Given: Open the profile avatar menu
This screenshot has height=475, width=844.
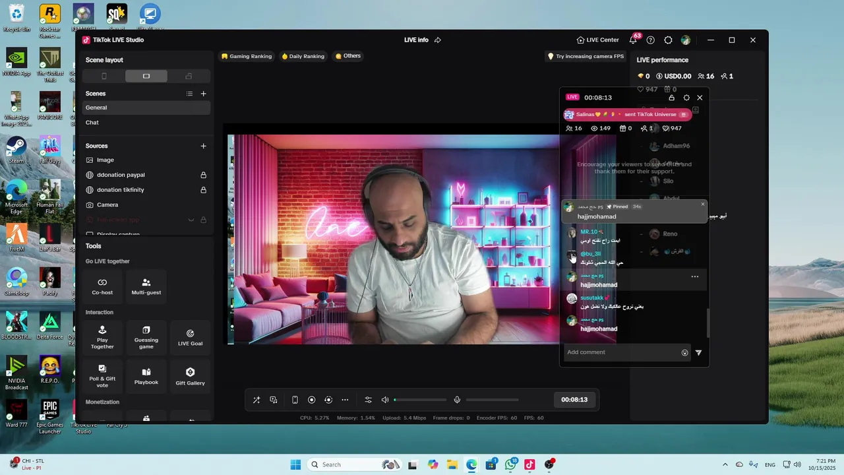Looking at the screenshot, I should pos(686,40).
